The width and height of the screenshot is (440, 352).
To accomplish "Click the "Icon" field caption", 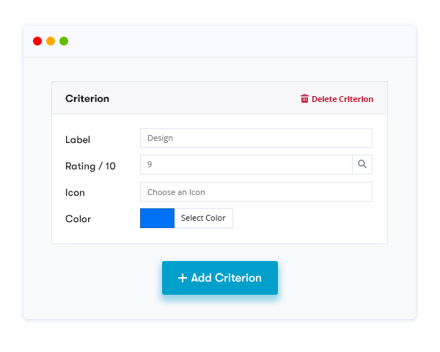I will click(75, 193).
